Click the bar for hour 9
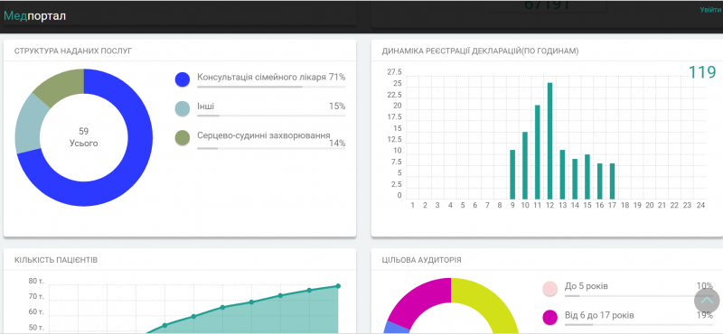 (512, 174)
